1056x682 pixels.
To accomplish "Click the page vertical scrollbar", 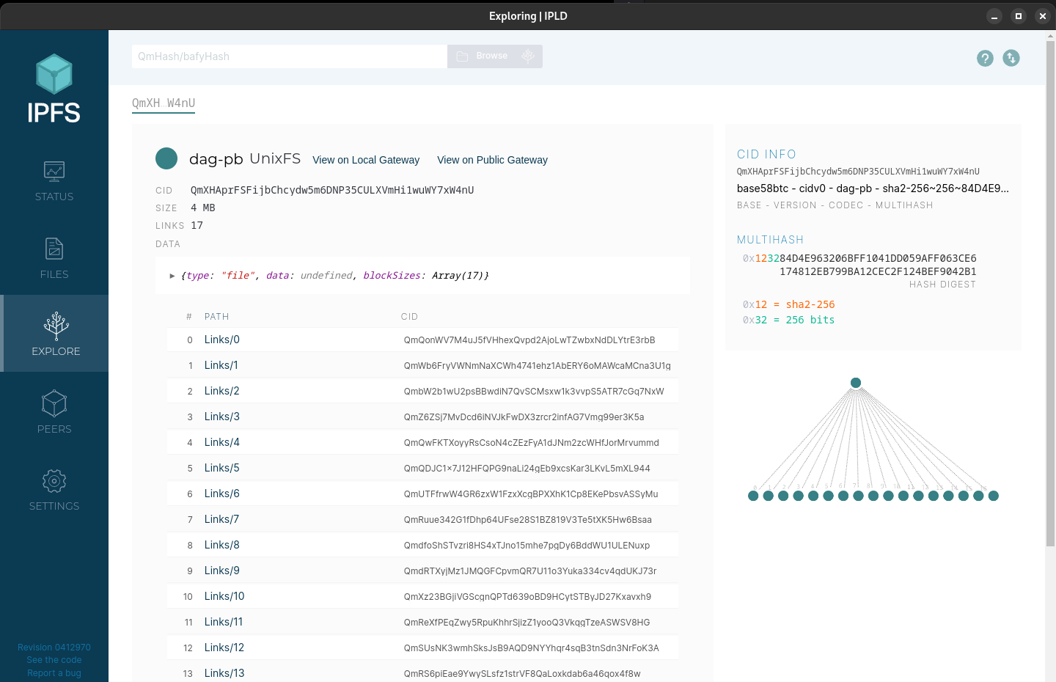I will (1050, 293).
